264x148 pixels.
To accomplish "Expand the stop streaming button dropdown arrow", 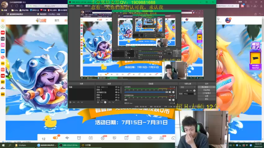I will 214,87.
